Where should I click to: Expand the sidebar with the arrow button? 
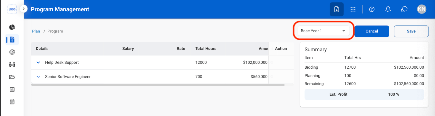point(24,9)
